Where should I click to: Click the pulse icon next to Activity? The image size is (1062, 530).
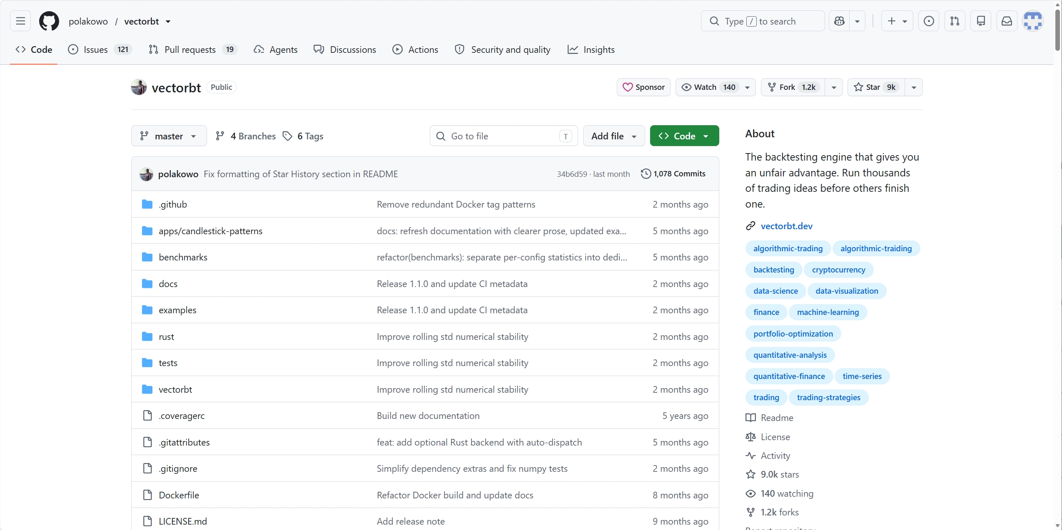point(750,456)
